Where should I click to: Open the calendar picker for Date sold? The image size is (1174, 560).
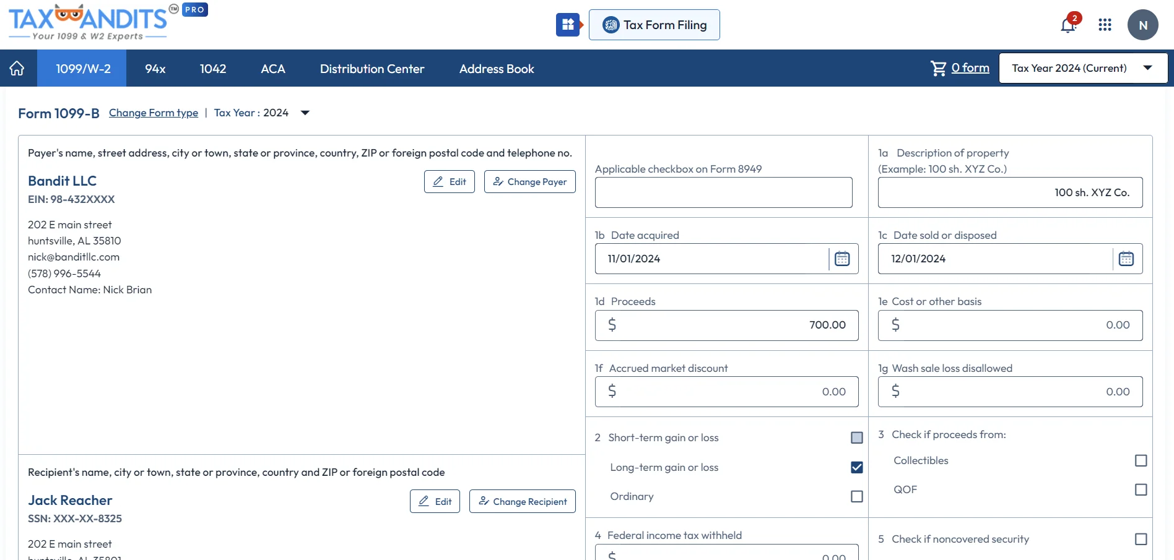1126,259
